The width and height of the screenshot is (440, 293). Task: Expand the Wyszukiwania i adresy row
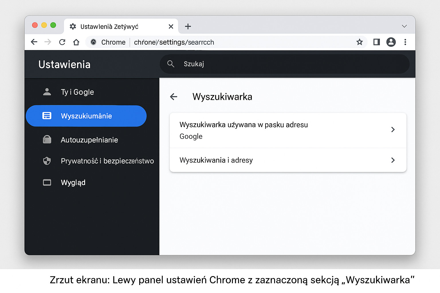tap(288, 160)
